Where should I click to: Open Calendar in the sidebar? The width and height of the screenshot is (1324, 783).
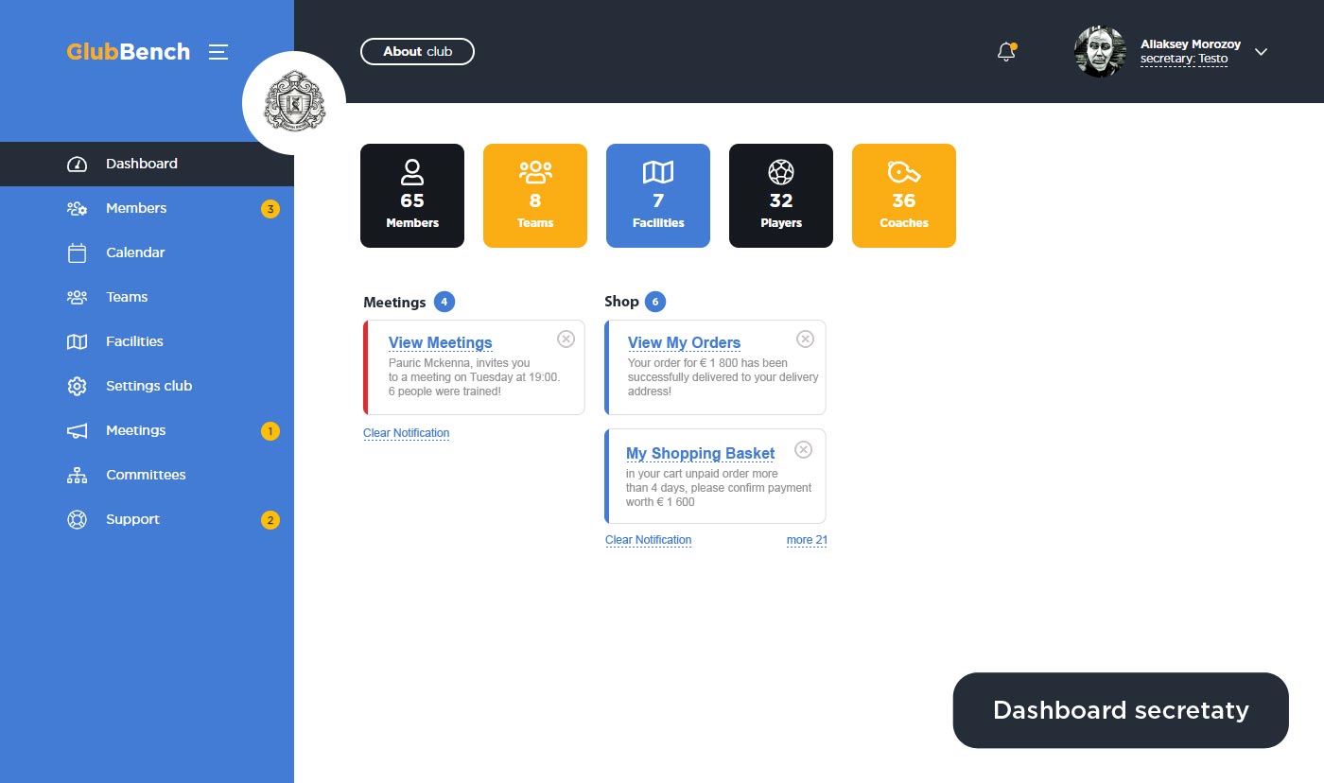point(135,252)
